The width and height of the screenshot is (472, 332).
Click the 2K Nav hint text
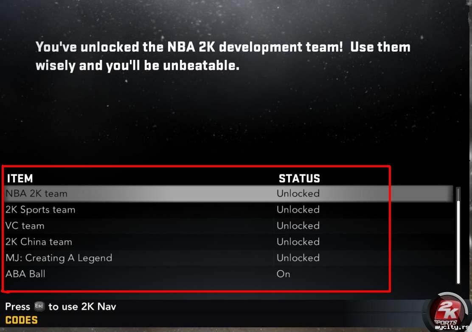coord(61,307)
